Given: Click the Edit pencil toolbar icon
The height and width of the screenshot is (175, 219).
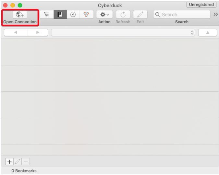Looking at the screenshot, I should (x=140, y=15).
